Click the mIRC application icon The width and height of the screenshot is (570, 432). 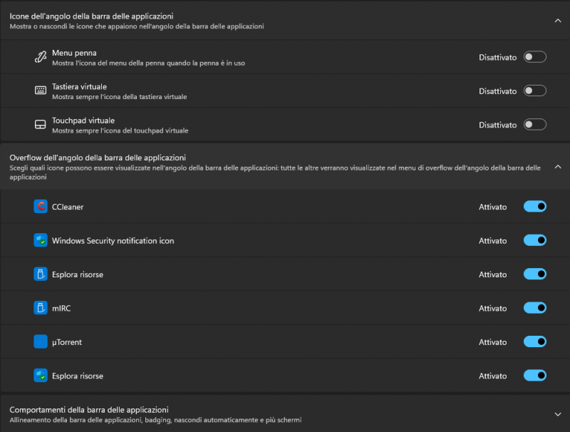40,308
